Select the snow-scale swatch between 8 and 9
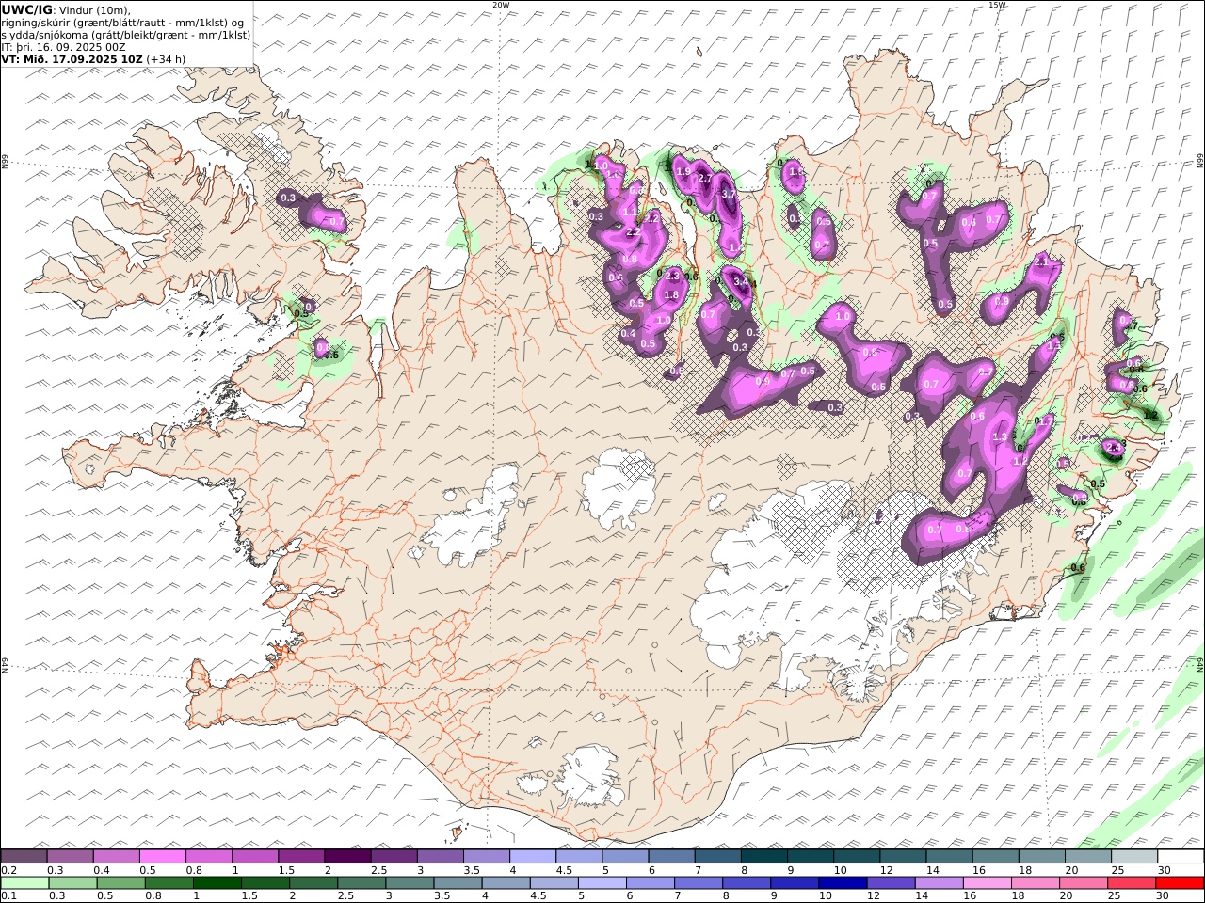1205x903 pixels. tap(764, 856)
